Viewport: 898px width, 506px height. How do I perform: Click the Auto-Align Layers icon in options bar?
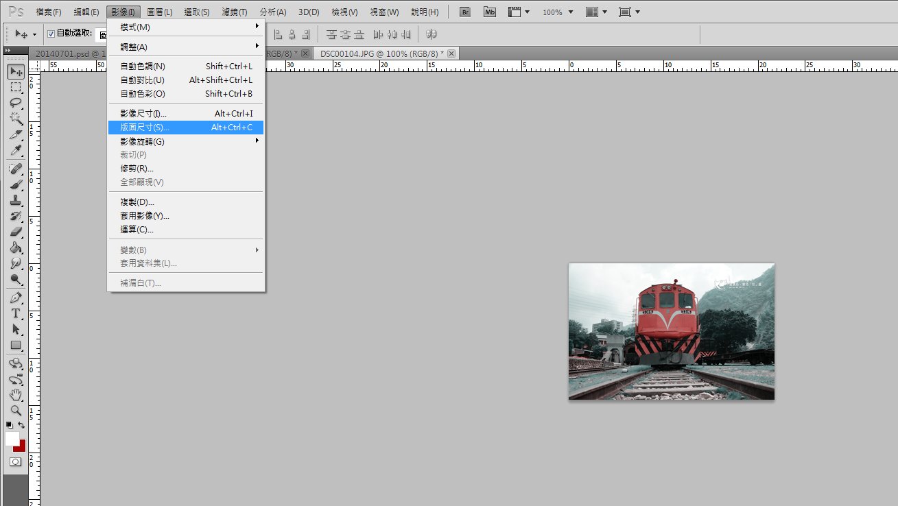tap(432, 34)
